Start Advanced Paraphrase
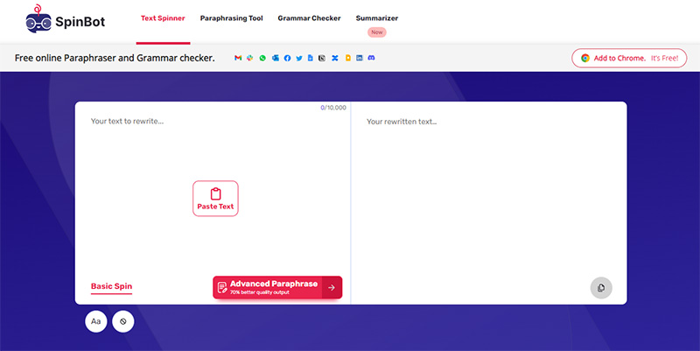The width and height of the screenshot is (700, 351). pos(277,288)
